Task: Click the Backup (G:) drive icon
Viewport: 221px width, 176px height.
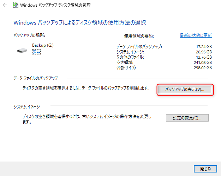Action: 22,51
